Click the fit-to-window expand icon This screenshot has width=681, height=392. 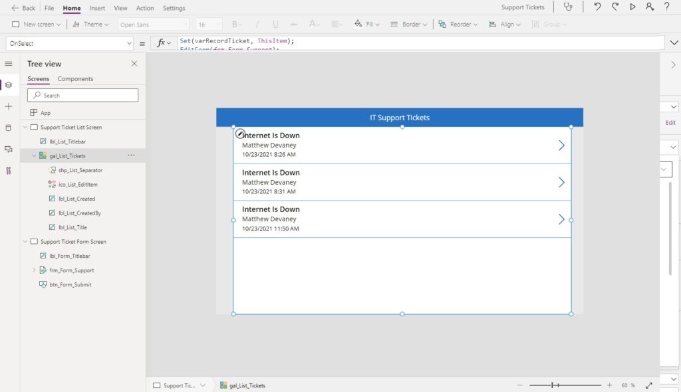tap(649, 385)
